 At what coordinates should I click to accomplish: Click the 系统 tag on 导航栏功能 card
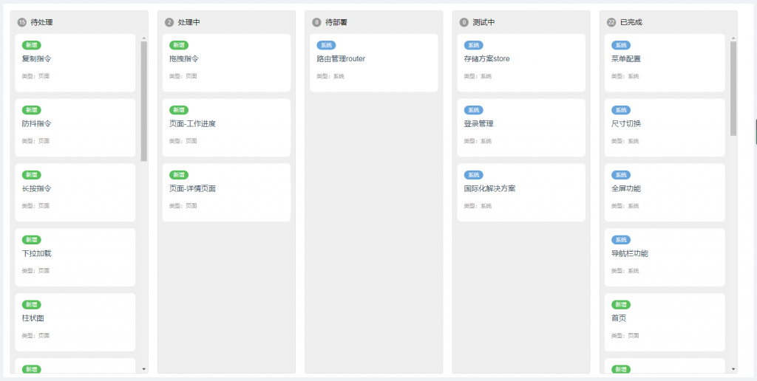[621, 240]
